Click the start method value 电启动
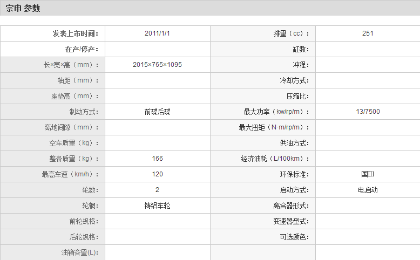Screen dimensions: 420x260 point(368,190)
